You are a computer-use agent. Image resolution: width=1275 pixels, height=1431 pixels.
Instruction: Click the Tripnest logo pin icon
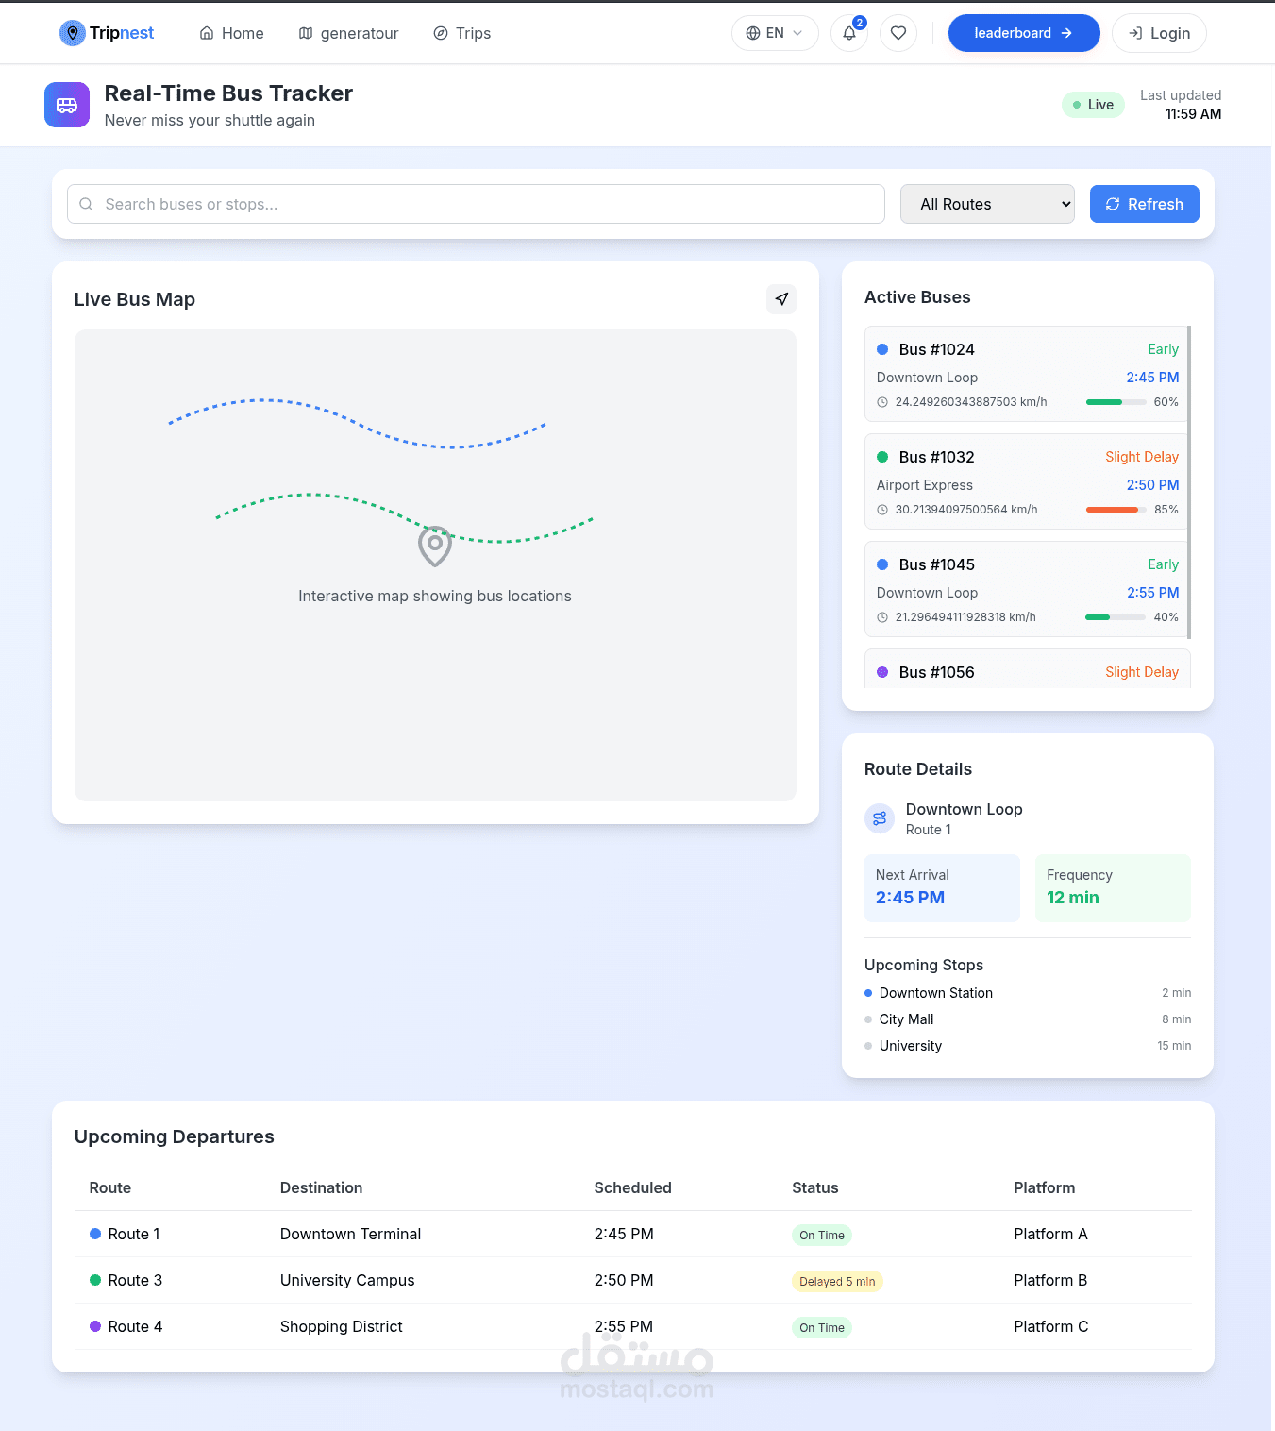point(72,33)
